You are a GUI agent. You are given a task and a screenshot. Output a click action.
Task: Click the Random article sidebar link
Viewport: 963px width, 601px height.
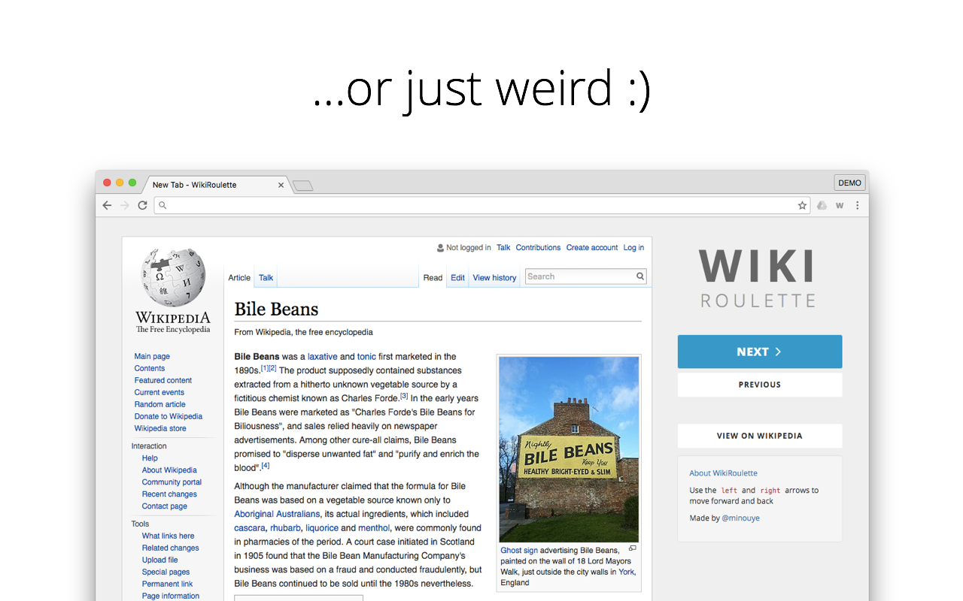(x=159, y=404)
